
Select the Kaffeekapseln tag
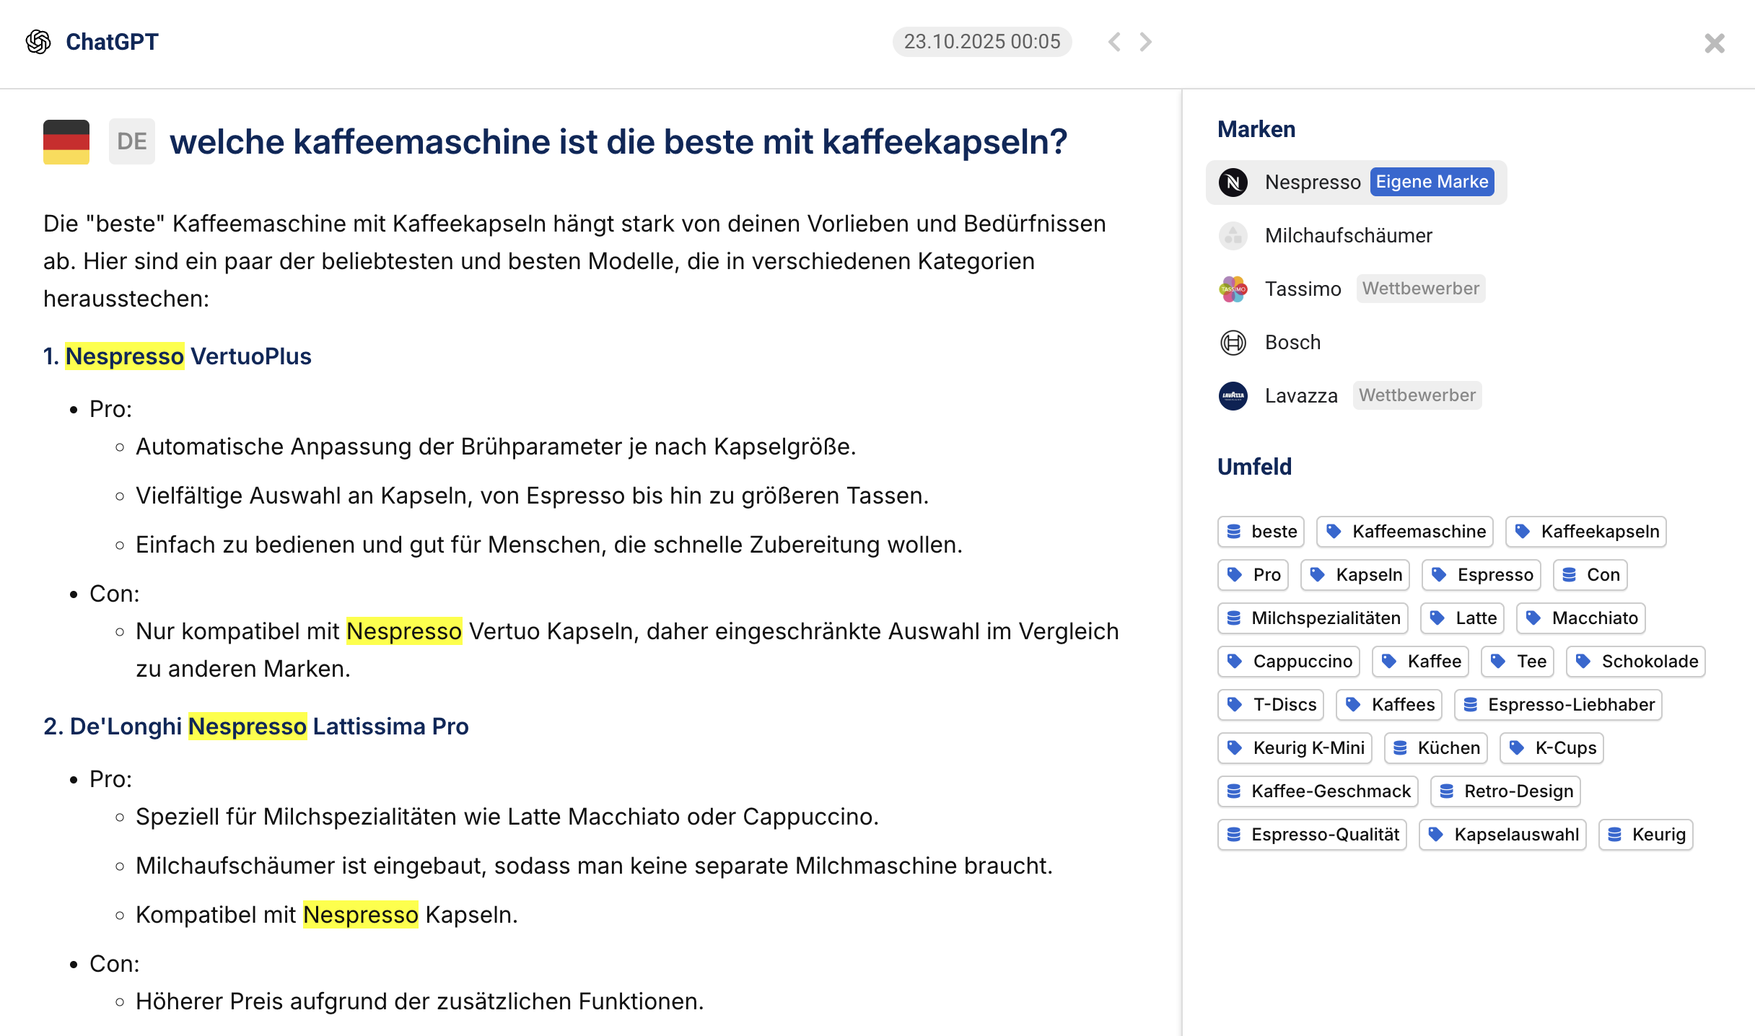[1586, 532]
